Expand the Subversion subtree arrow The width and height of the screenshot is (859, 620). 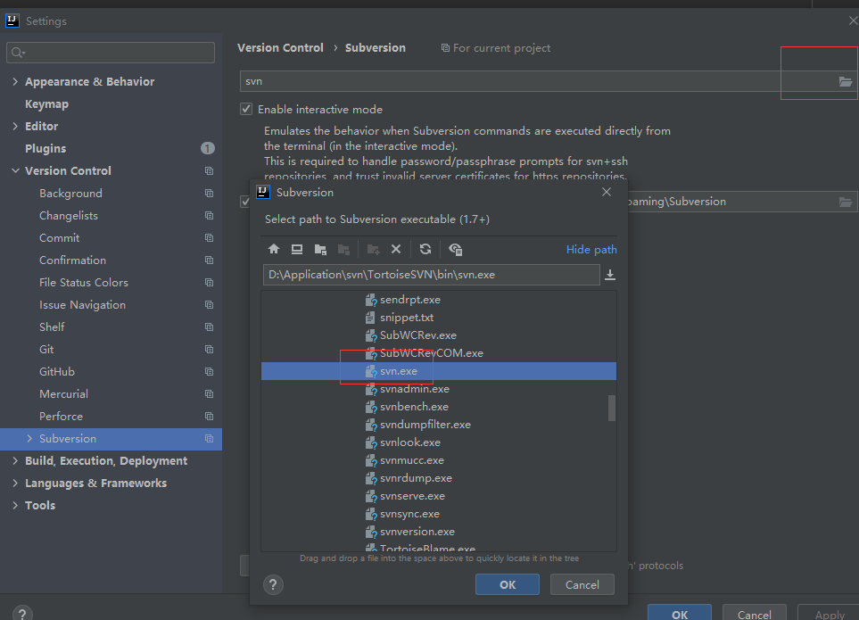[x=29, y=438]
